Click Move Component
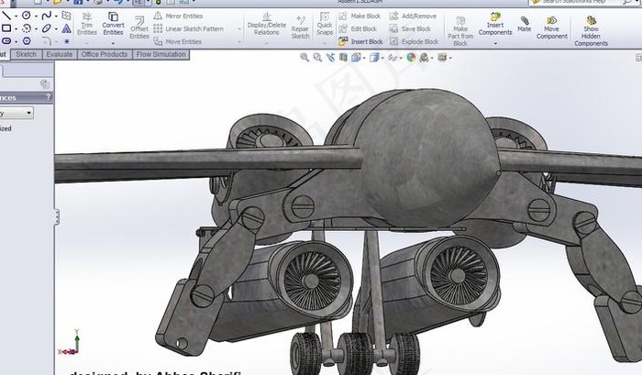 coord(551,28)
